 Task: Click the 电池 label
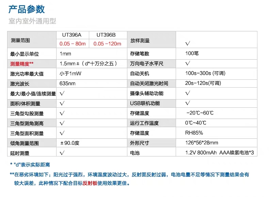coord(135,153)
